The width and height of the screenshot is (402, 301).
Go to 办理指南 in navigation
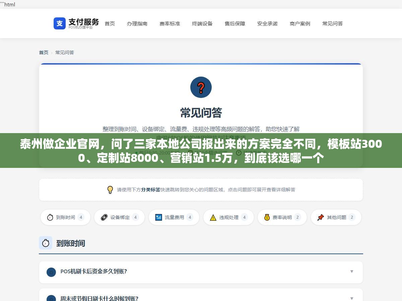137,23
